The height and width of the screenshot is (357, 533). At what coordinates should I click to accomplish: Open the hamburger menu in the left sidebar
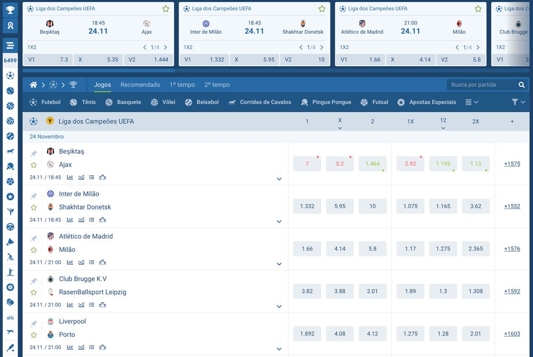[x=10, y=45]
